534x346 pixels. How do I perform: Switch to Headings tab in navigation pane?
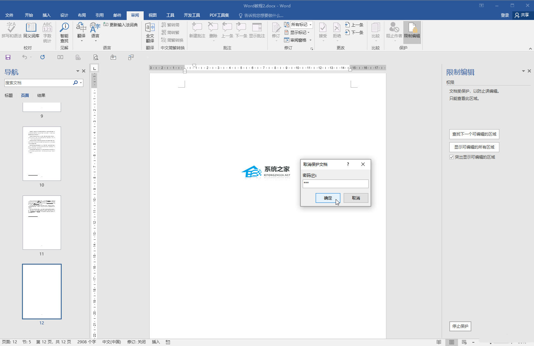click(9, 96)
